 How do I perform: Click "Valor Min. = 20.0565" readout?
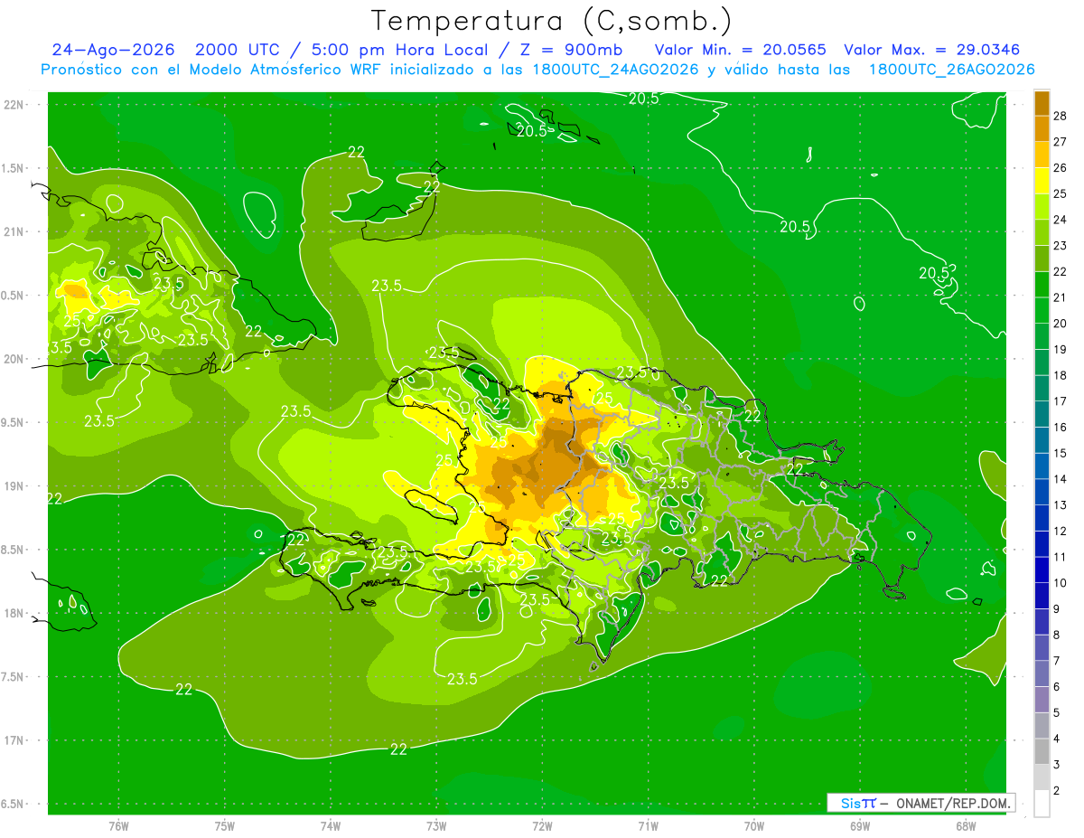pyautogui.click(x=740, y=50)
